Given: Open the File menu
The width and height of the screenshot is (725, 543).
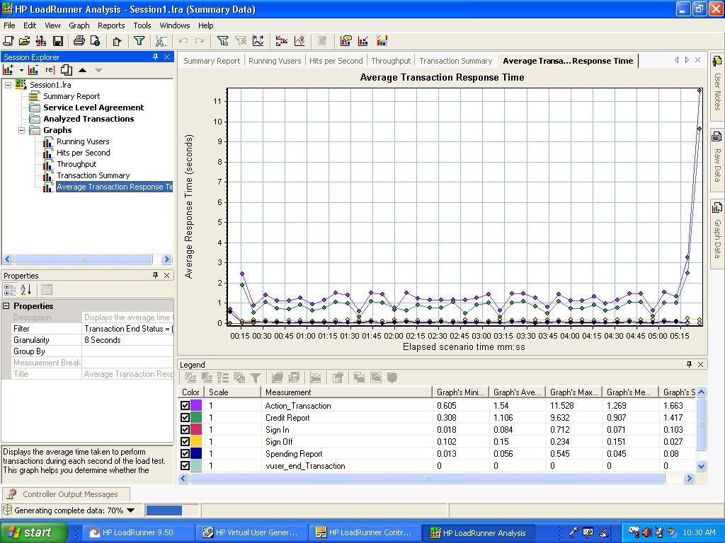Looking at the screenshot, I should [x=9, y=25].
